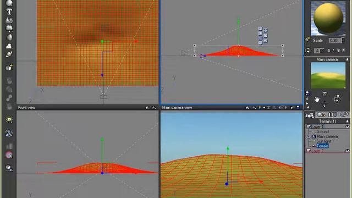This screenshot has width=352, height=198.
Task: Click the next camera arrow below store icon
Action: coord(307,103)
